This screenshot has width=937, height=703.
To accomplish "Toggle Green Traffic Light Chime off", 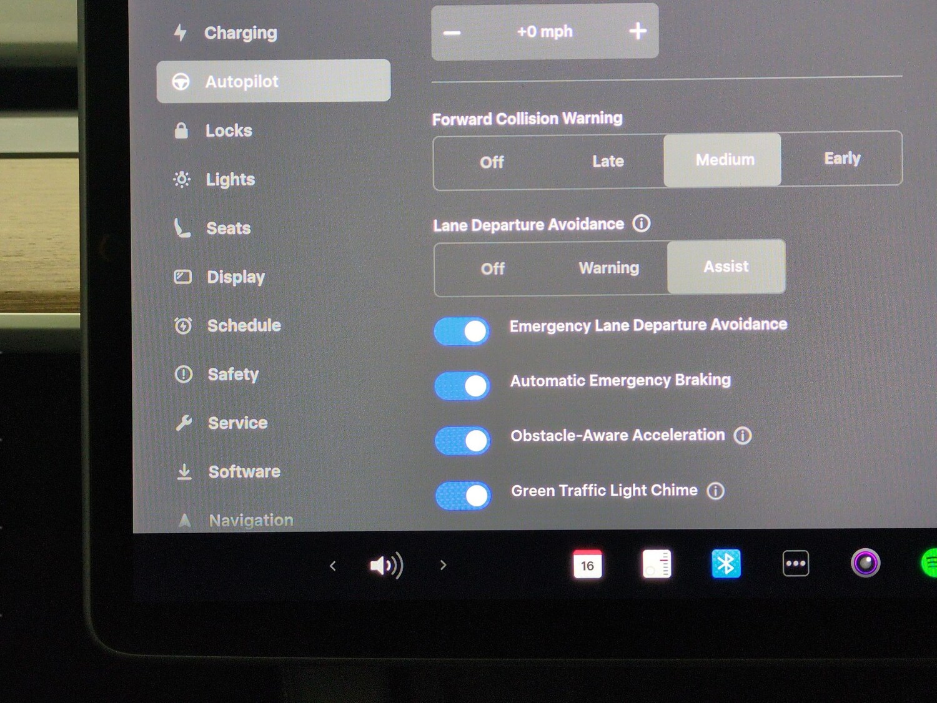I will click(462, 494).
